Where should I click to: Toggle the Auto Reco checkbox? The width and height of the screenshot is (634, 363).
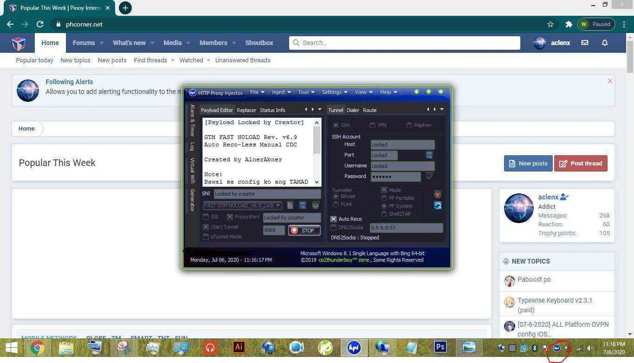pyautogui.click(x=333, y=219)
